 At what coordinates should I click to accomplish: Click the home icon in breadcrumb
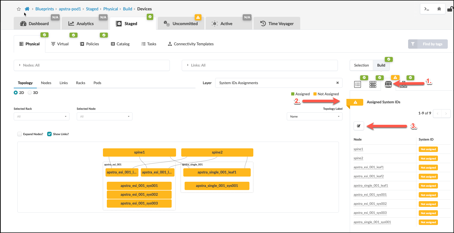27,9
